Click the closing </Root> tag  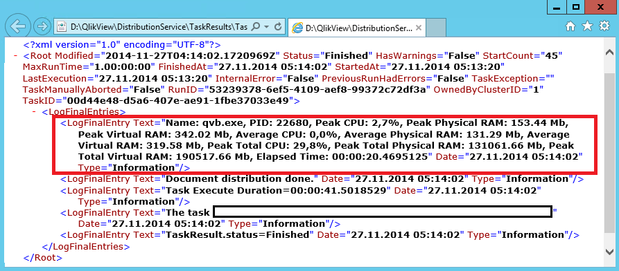click(x=43, y=258)
